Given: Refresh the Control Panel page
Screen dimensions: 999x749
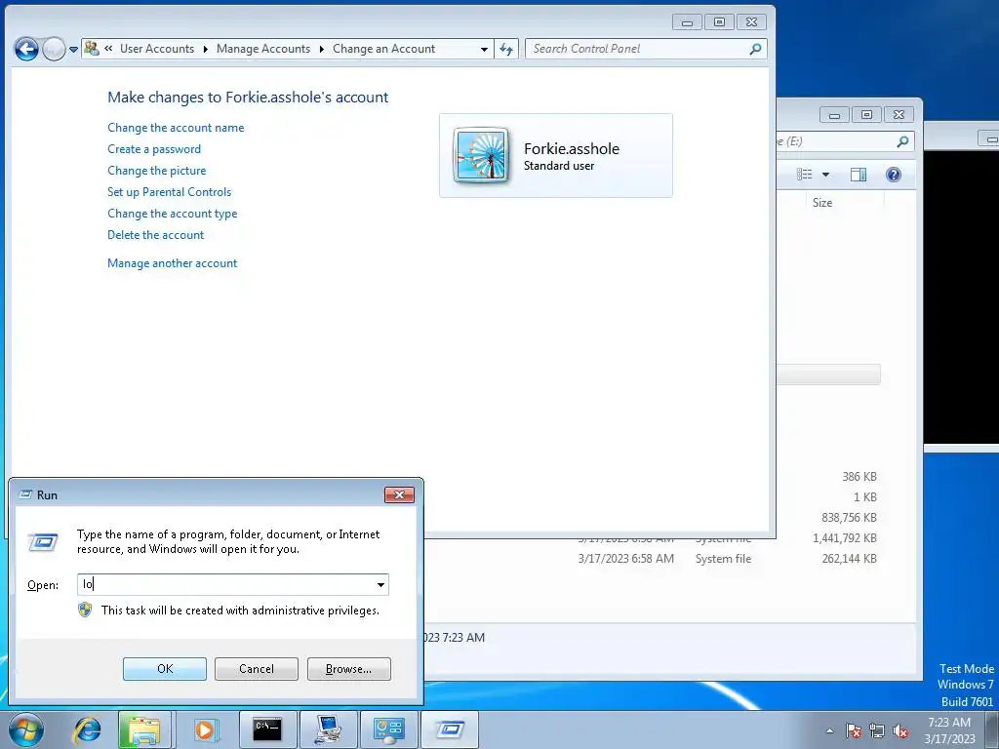Looking at the screenshot, I should point(506,49).
